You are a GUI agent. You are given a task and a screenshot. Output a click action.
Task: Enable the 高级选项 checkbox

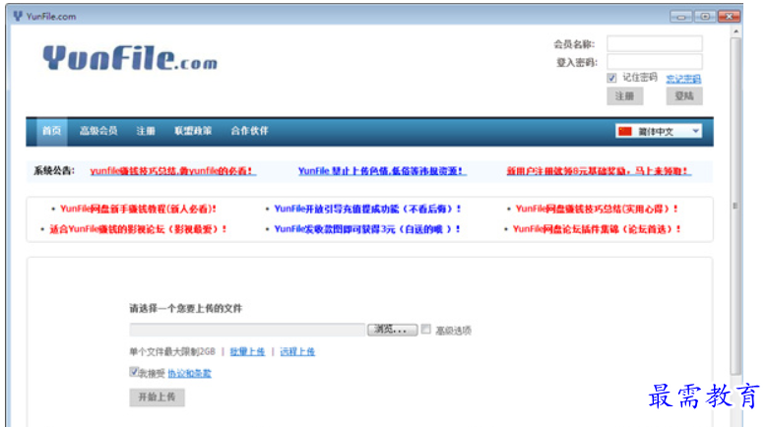(426, 329)
